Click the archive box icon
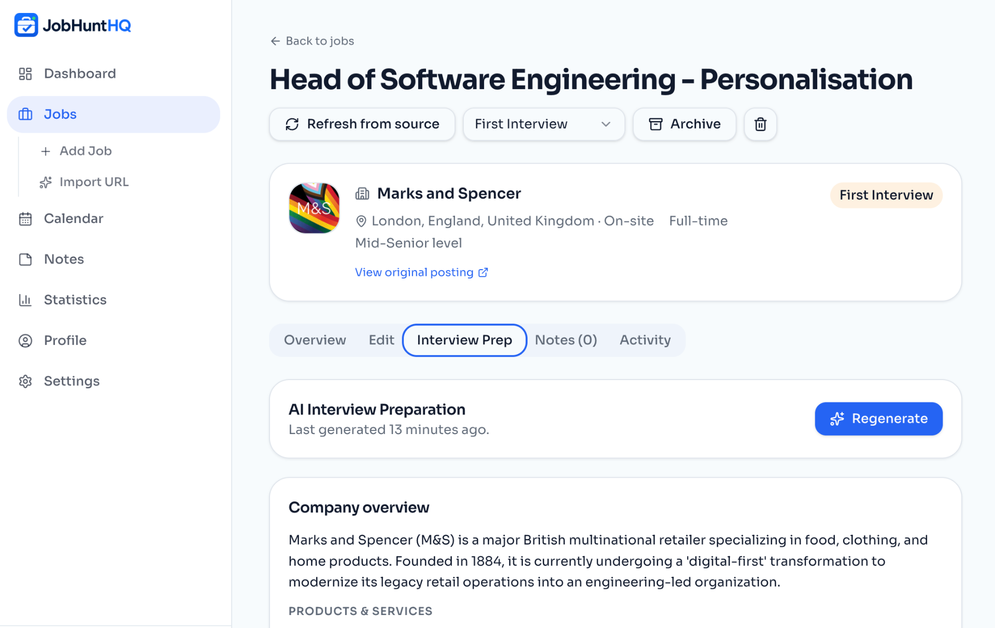Screen dimensions: 995x628 point(656,124)
